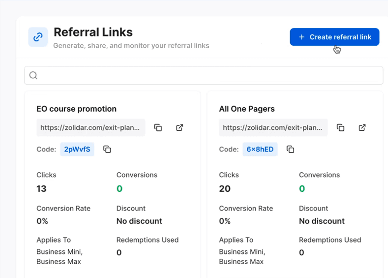Click the All One Pagers card title
Screen dimensions: 388x278
[247, 109]
